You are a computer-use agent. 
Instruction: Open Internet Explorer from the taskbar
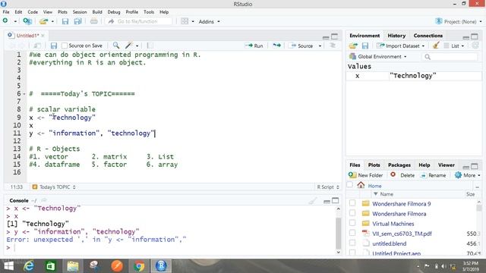(29, 266)
